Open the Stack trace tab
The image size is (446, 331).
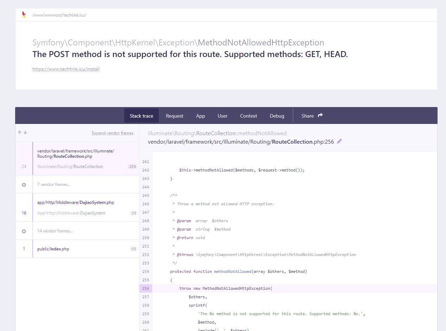click(x=142, y=115)
